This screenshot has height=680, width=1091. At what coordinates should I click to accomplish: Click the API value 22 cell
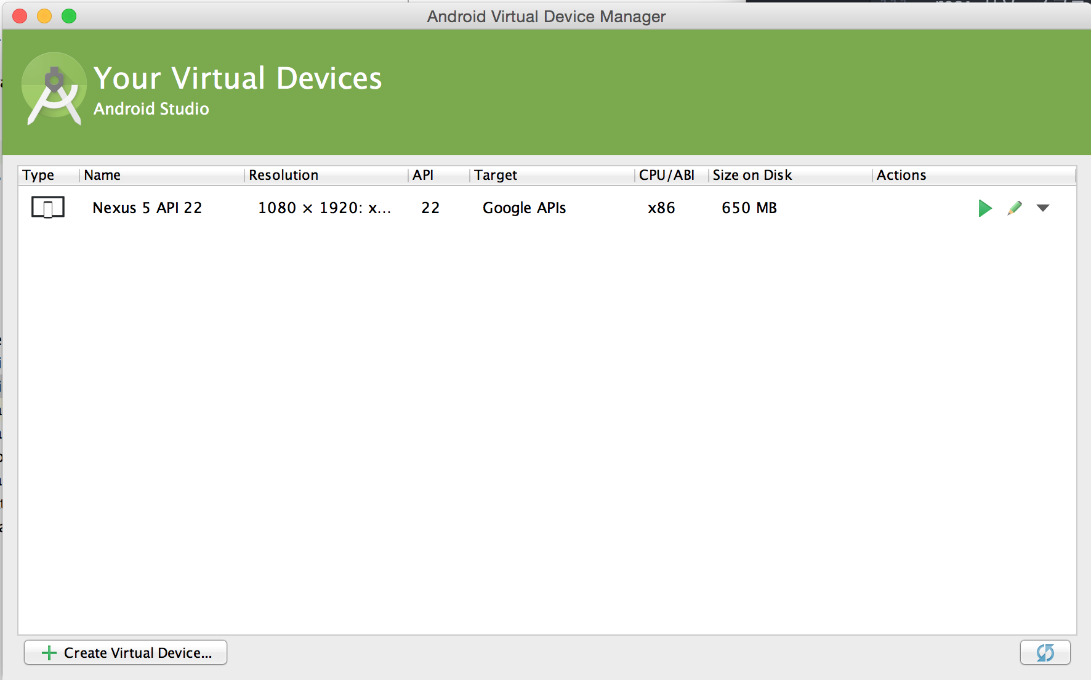(430, 208)
